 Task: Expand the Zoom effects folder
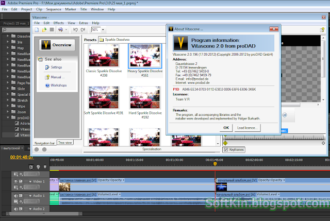8,112
